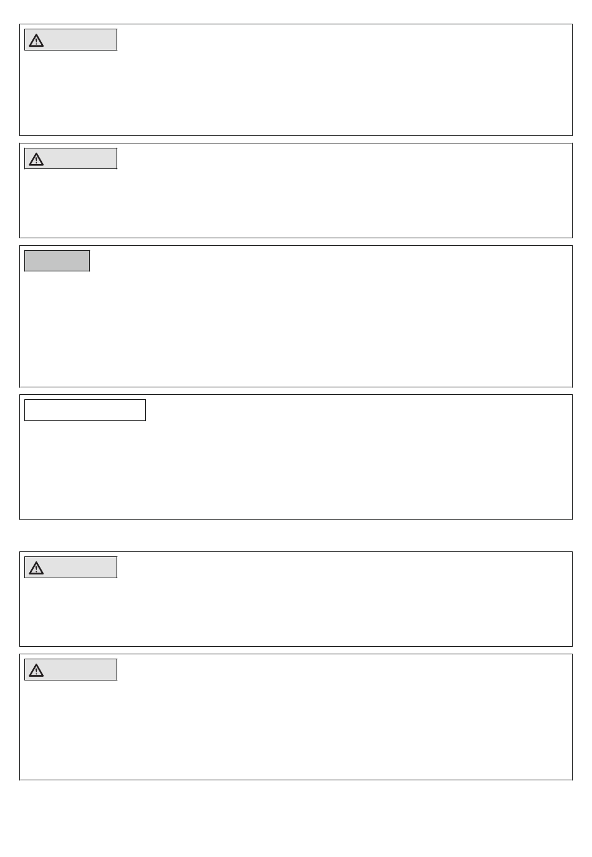Click the blank body of the topmost panel
This screenshot has height=857, width=592.
[x=296, y=91]
